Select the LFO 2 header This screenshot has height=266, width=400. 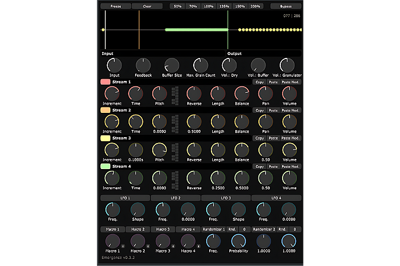[175, 198]
